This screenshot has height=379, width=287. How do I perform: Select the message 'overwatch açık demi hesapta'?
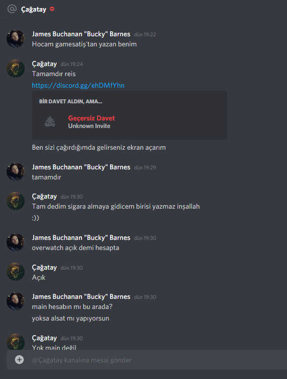75,248
